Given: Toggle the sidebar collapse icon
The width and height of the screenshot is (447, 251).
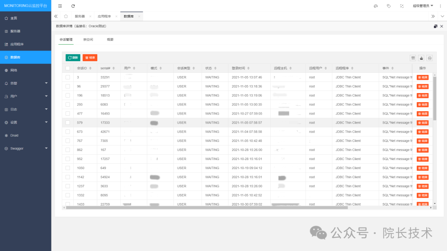Looking at the screenshot, I should pyautogui.click(x=60, y=6).
